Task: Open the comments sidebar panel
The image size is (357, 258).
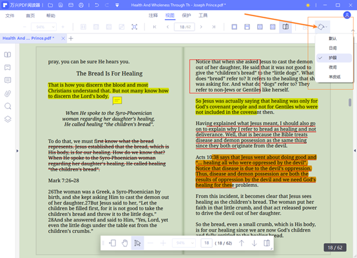Action: 8,80
